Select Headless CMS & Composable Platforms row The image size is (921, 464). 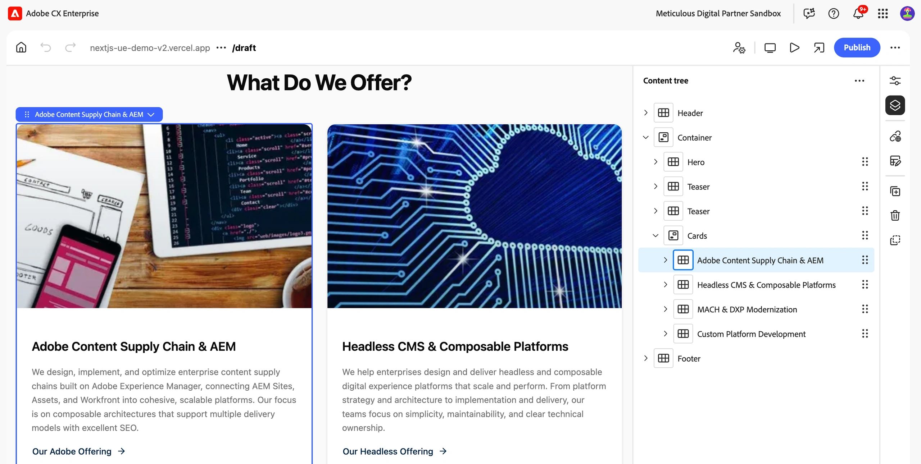(756, 285)
